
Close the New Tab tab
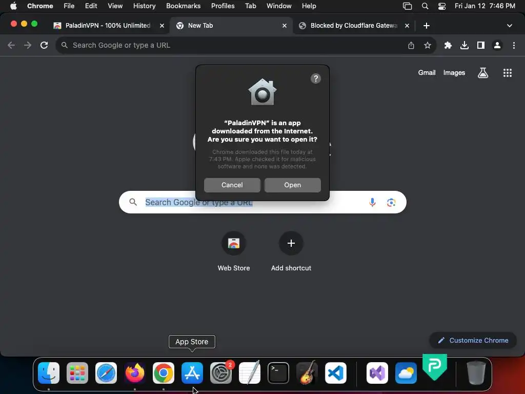(x=284, y=26)
